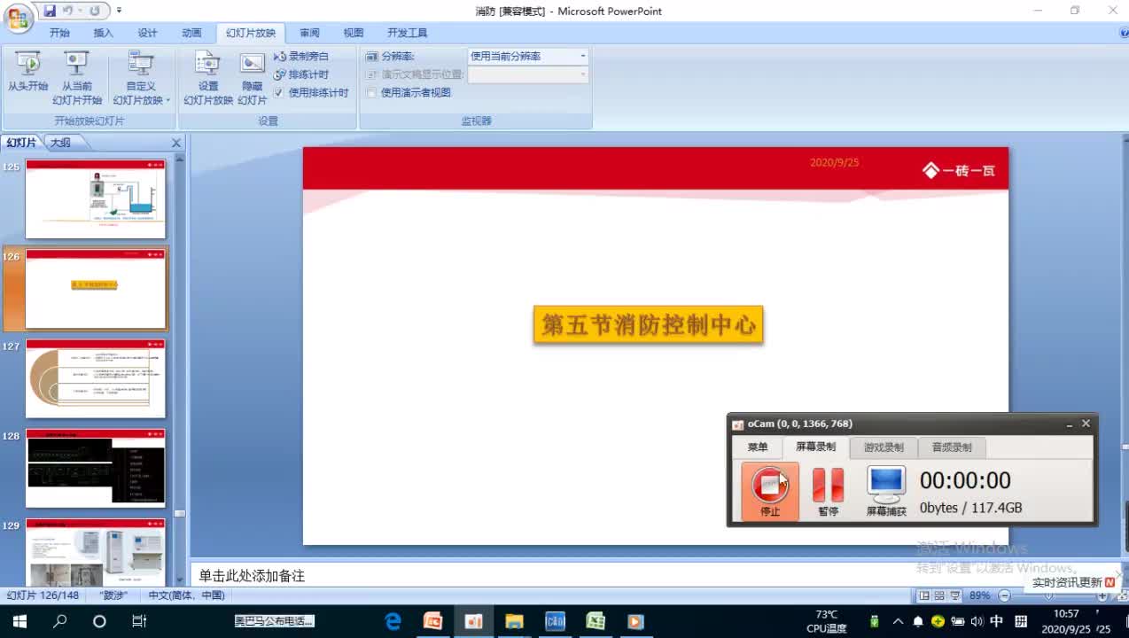
Task: Click the date text 2020/9/25 on slide
Action: click(x=834, y=163)
